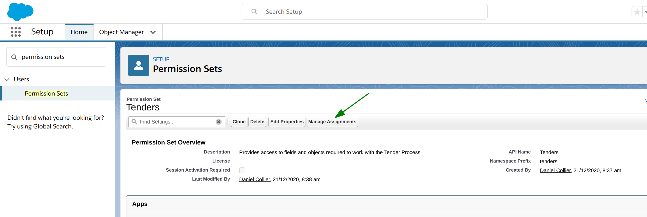Click the Find Settings magnifier icon

[134, 121]
